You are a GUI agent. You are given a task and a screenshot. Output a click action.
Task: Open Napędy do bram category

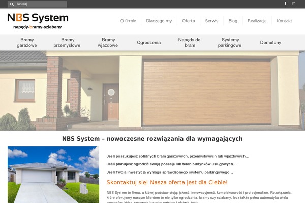189,42
